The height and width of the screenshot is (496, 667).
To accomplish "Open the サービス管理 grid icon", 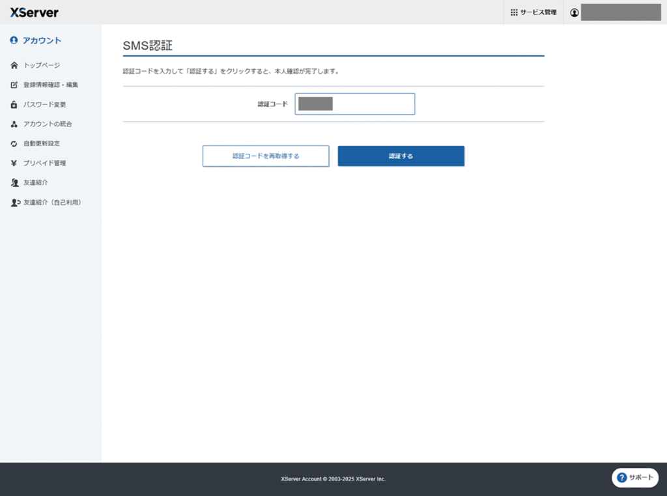I will (514, 12).
